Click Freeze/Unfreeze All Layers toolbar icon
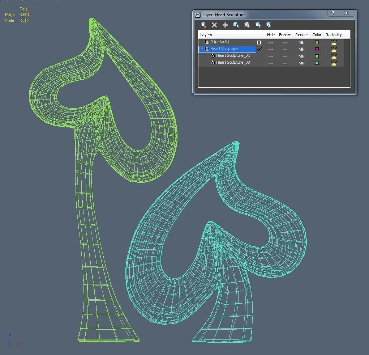The height and width of the screenshot is (355, 369). [268, 25]
